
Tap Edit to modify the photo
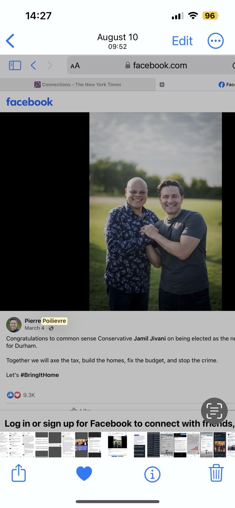click(x=182, y=41)
